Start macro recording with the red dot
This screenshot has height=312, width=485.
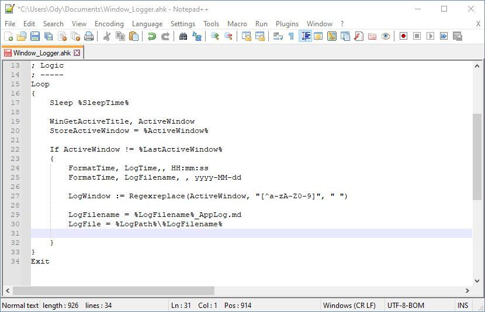(403, 36)
